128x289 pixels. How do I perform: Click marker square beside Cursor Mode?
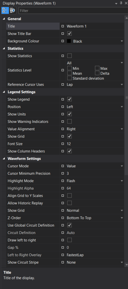(63, 166)
